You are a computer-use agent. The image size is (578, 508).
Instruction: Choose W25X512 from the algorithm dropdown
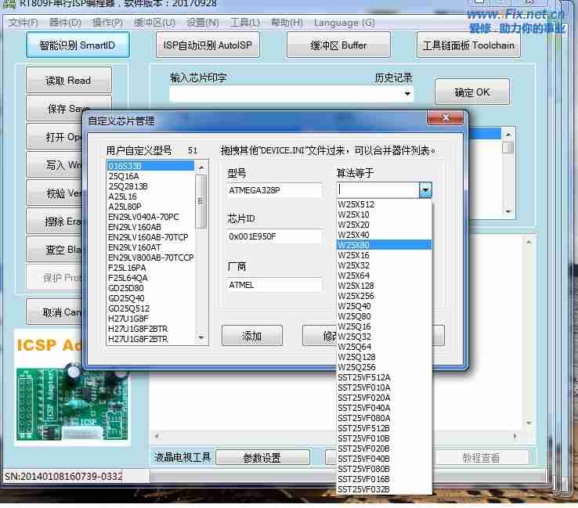(384, 204)
